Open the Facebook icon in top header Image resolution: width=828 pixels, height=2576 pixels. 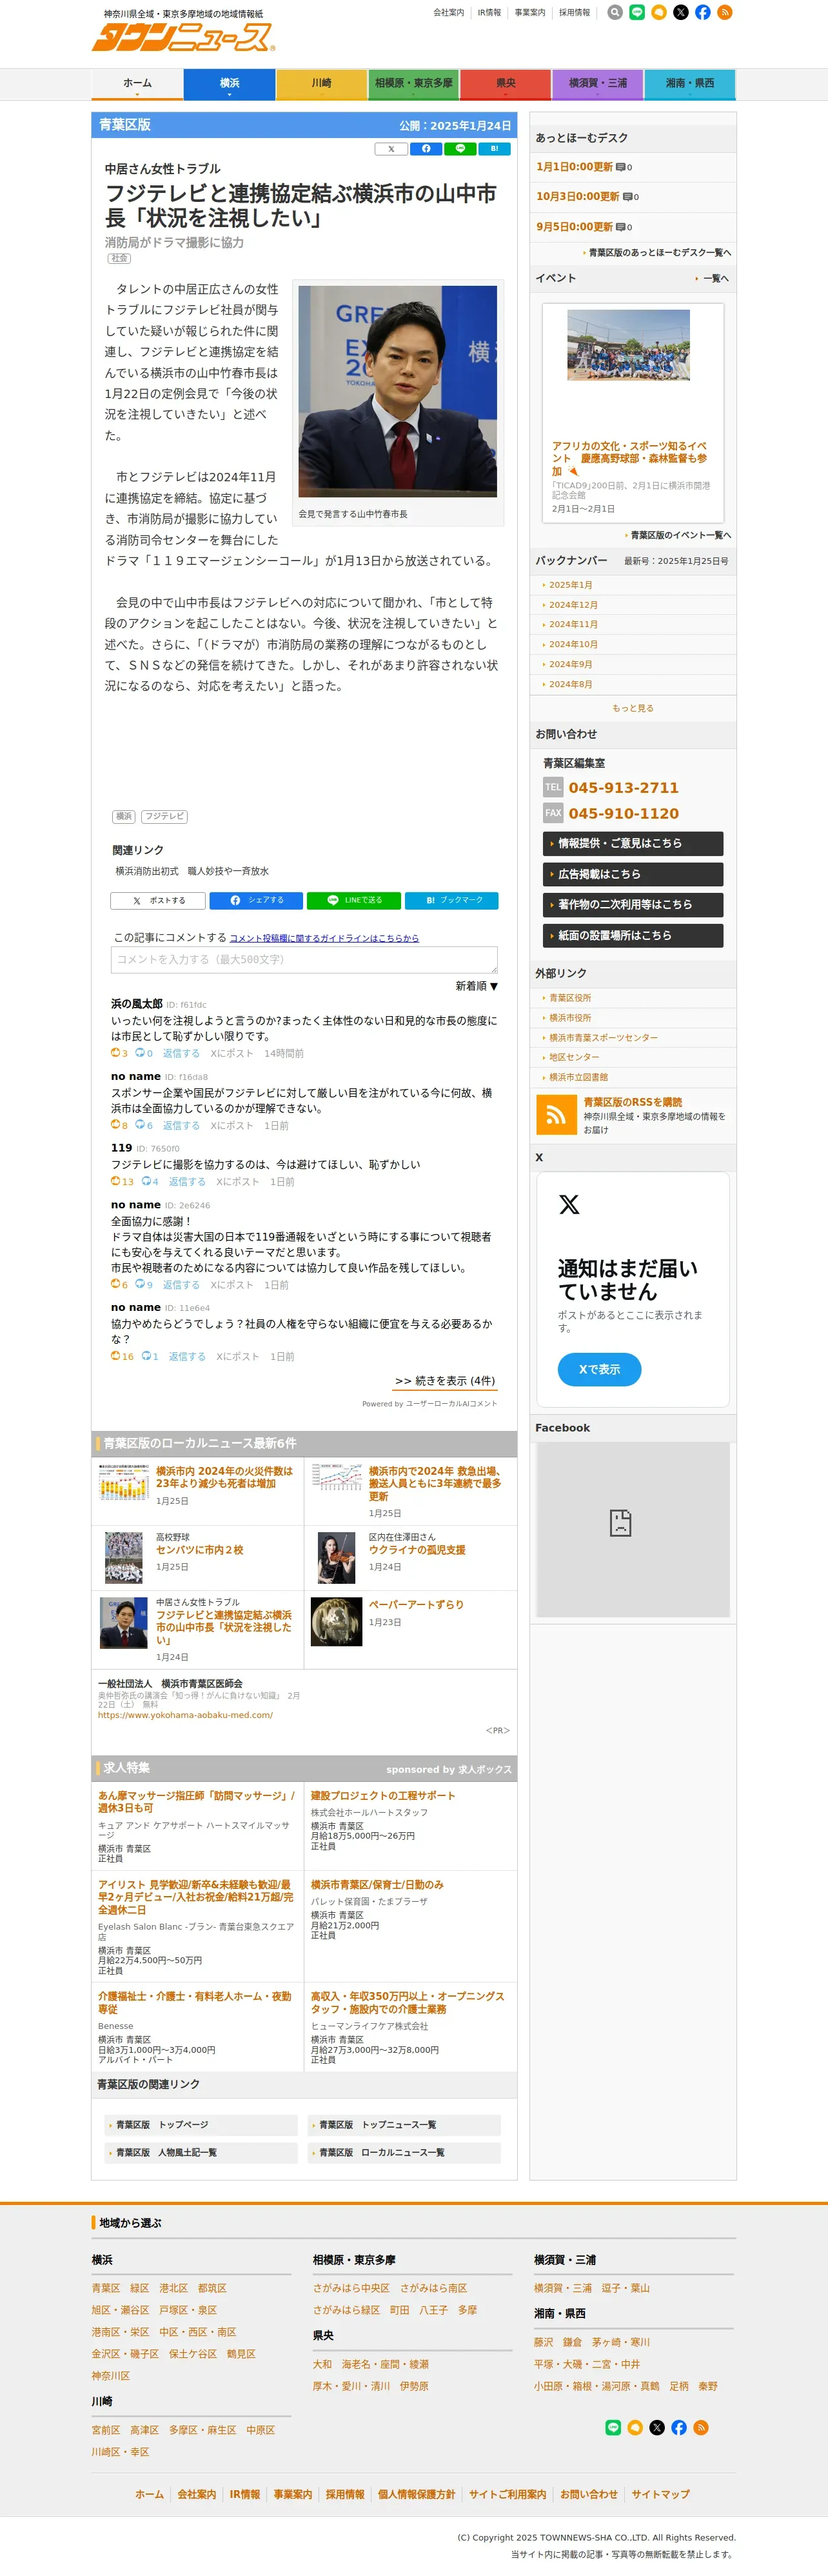pyautogui.click(x=703, y=13)
